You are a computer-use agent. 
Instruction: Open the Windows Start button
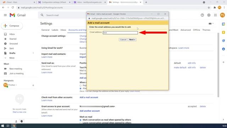pos(2,126)
